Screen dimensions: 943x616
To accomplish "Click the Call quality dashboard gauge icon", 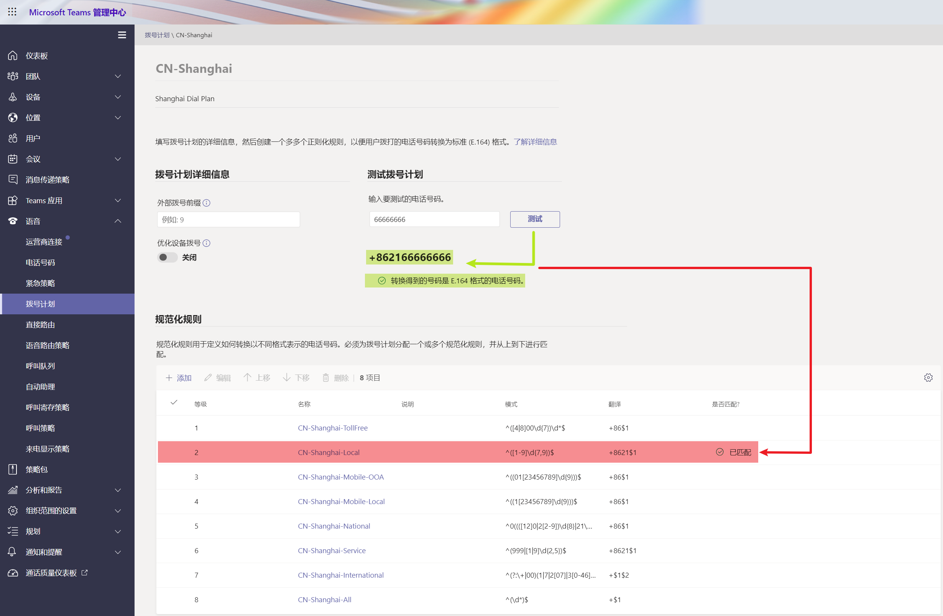I will pos(13,572).
